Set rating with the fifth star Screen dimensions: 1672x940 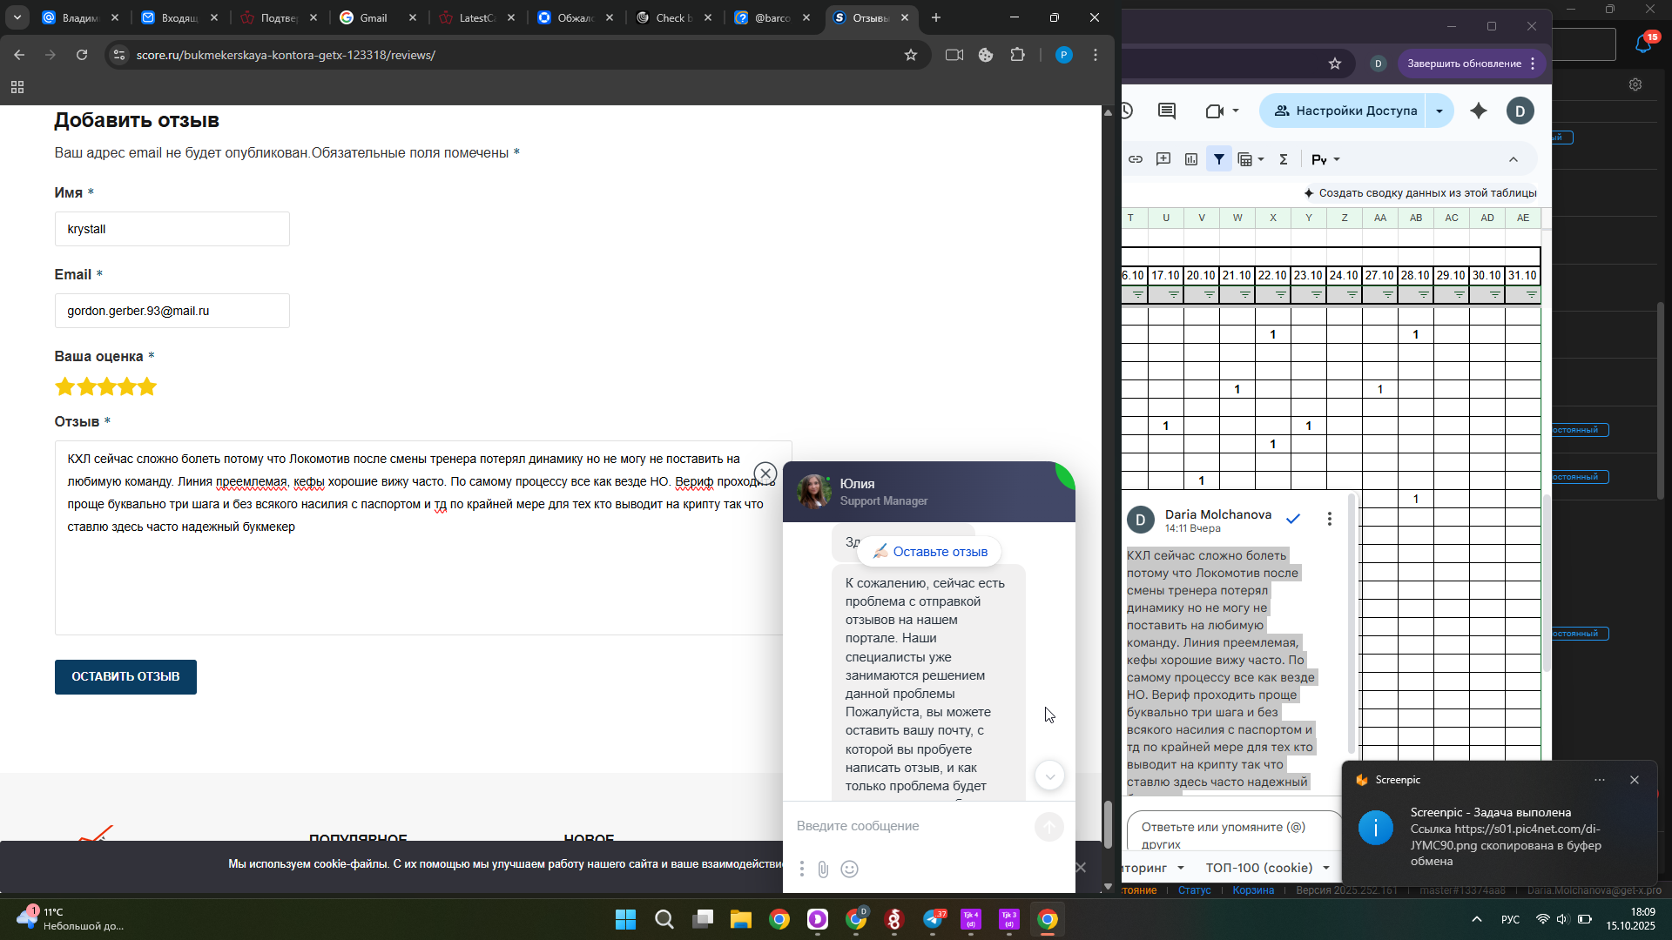point(147,386)
